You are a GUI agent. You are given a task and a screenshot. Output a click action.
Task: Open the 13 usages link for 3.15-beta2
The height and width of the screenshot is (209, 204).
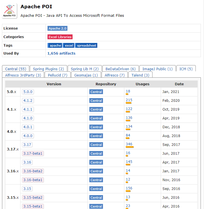pos(128,197)
